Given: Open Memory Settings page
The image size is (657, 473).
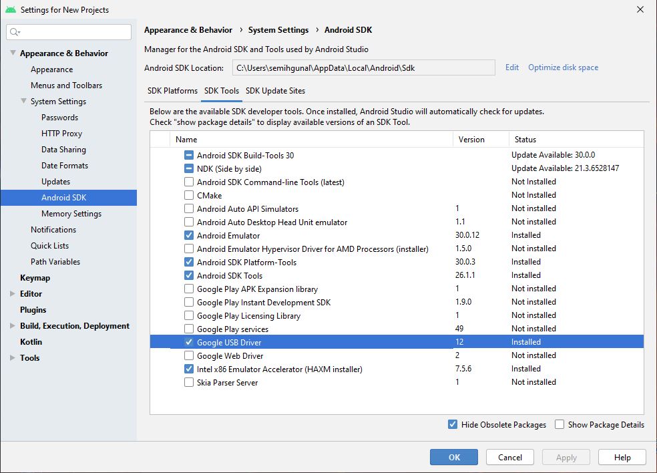Looking at the screenshot, I should (71, 213).
